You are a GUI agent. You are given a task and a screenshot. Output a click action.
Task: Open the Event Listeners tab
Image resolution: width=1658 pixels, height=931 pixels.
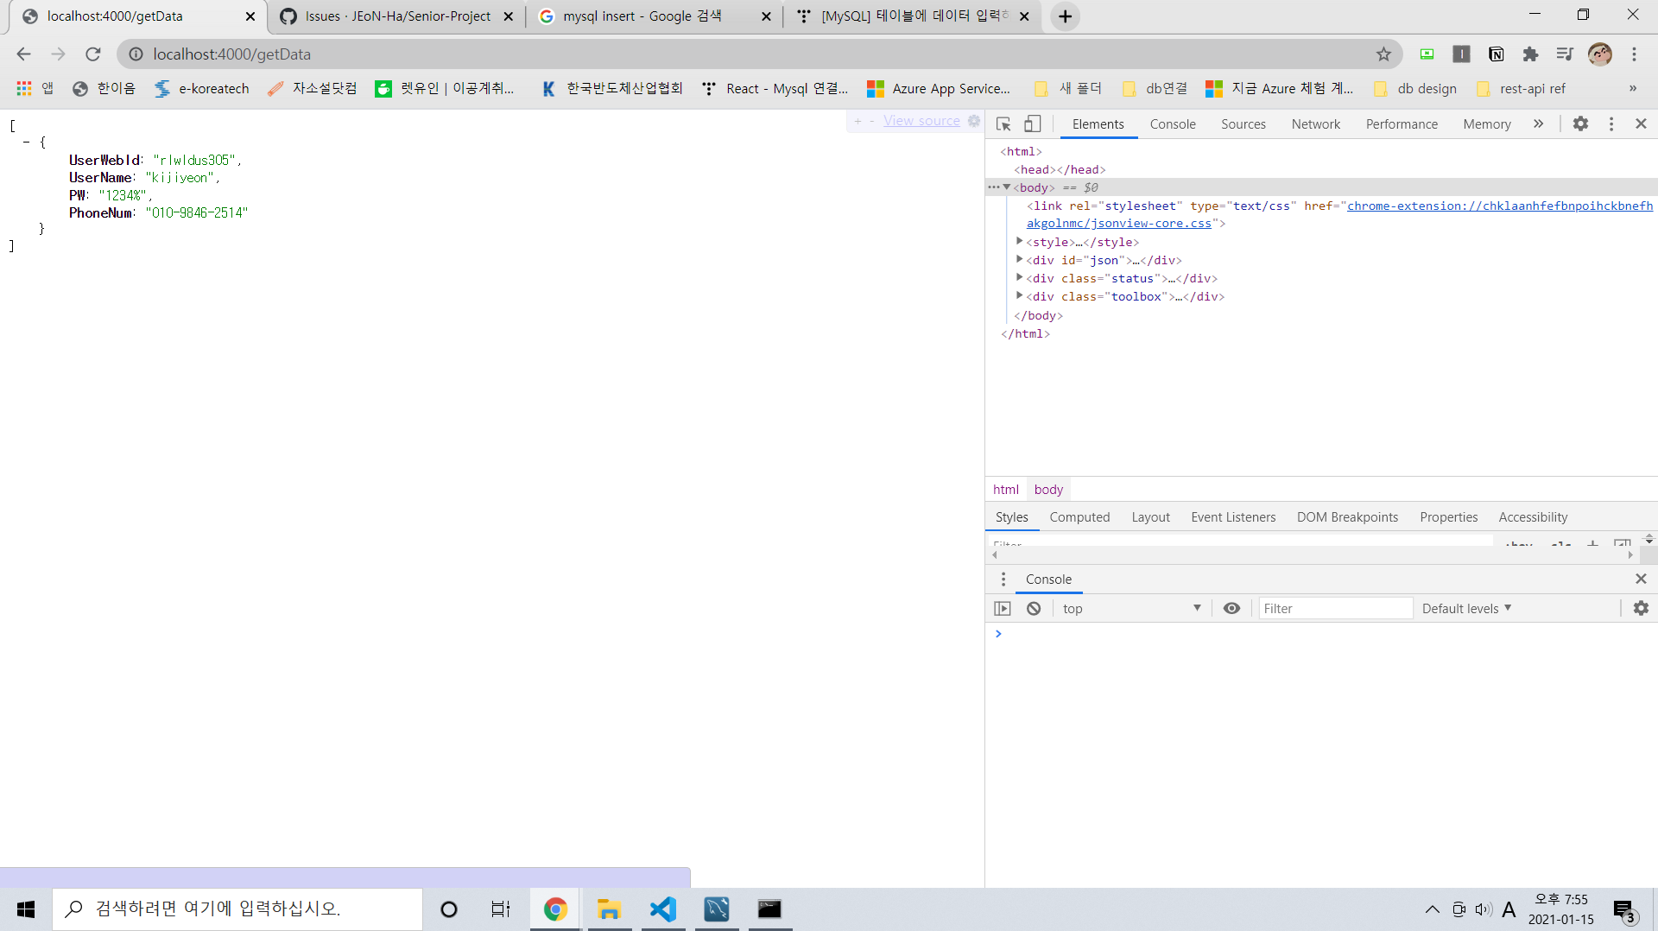point(1233,517)
